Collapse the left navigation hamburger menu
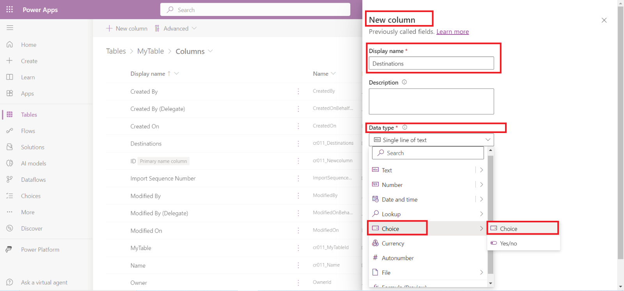Screen dimensions: 624x291 point(10,28)
